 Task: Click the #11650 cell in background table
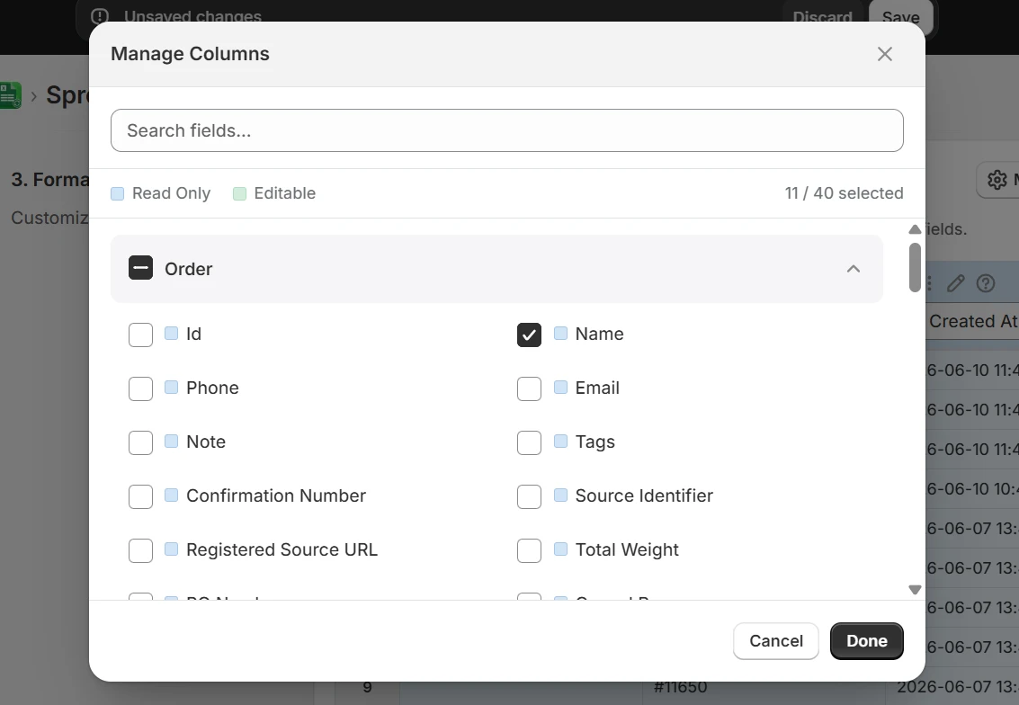681,687
